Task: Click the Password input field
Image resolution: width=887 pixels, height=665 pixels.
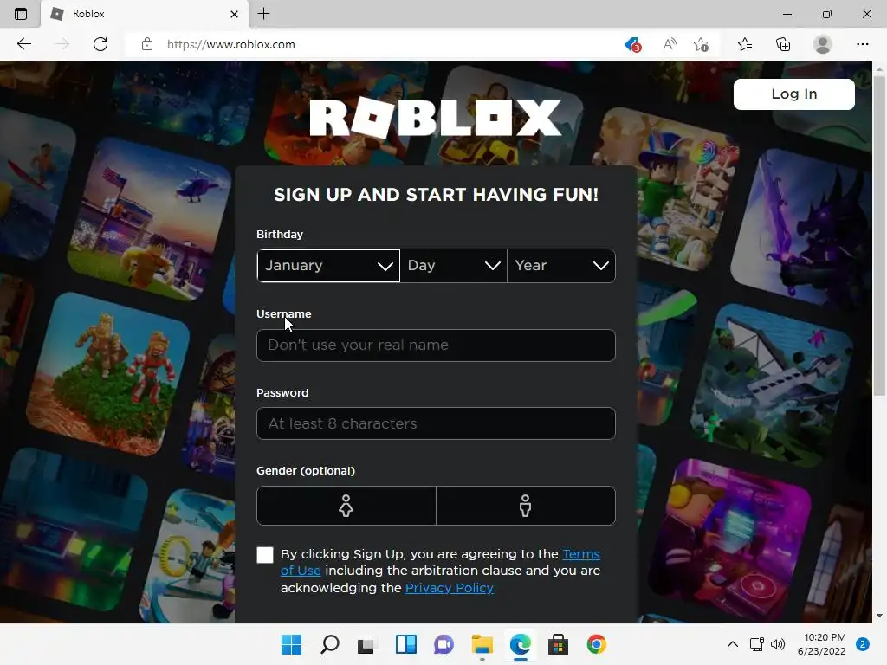Action: [436, 423]
